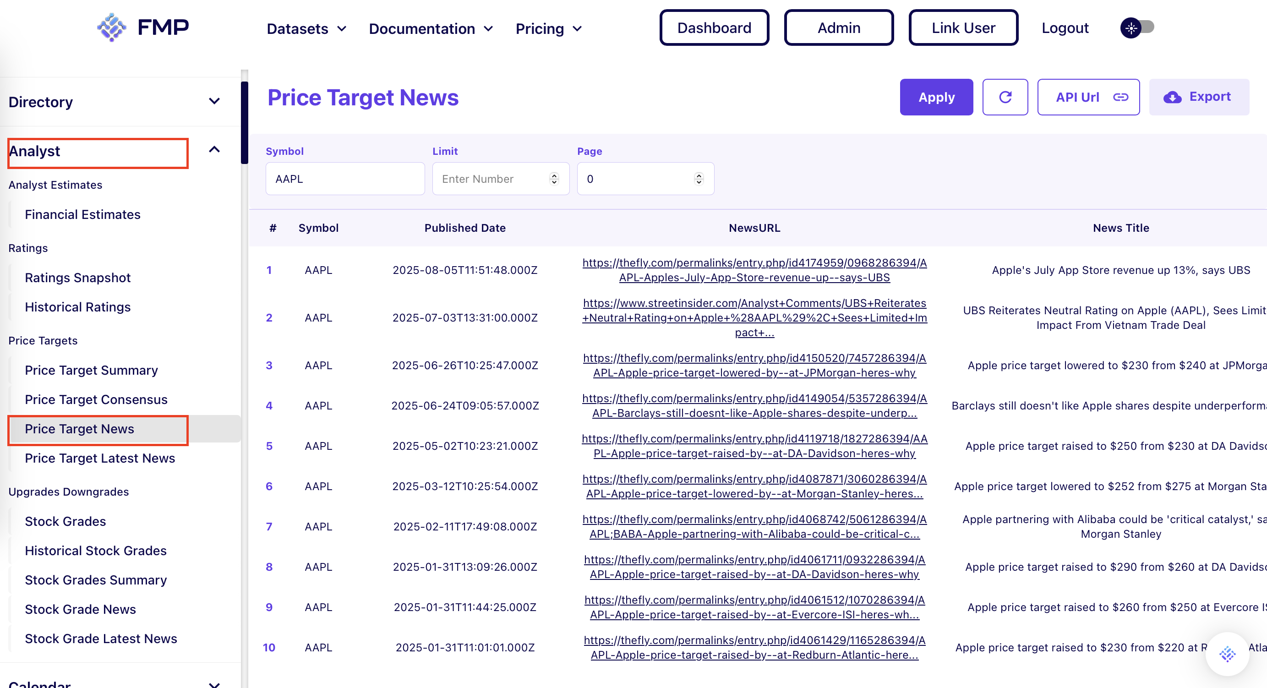1267x688 pixels.
Task: Click the sidebar vertical scrollbar
Action: click(x=245, y=123)
